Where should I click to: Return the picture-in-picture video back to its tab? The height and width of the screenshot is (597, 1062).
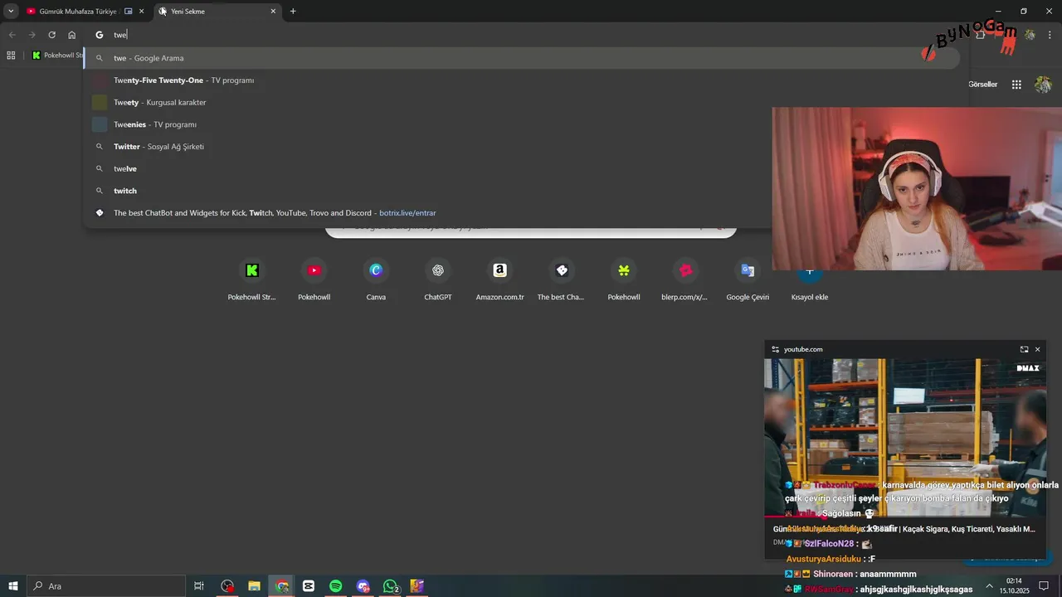pos(1024,349)
